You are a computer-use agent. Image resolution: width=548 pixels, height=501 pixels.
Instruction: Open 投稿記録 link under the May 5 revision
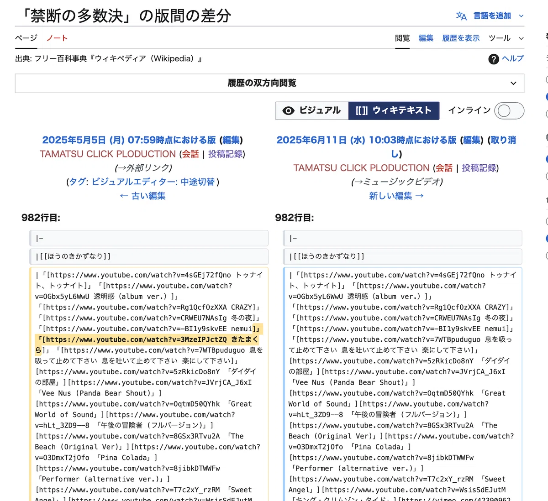[x=225, y=154]
